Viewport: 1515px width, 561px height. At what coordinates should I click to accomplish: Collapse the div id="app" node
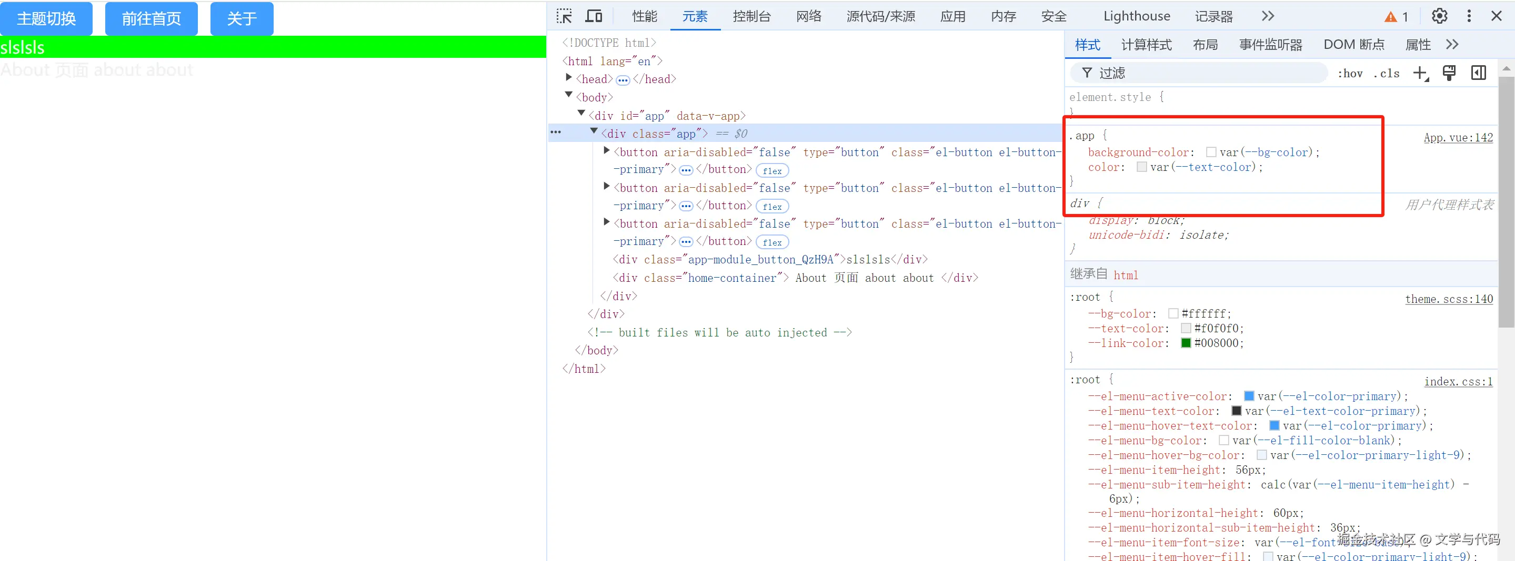tap(581, 114)
